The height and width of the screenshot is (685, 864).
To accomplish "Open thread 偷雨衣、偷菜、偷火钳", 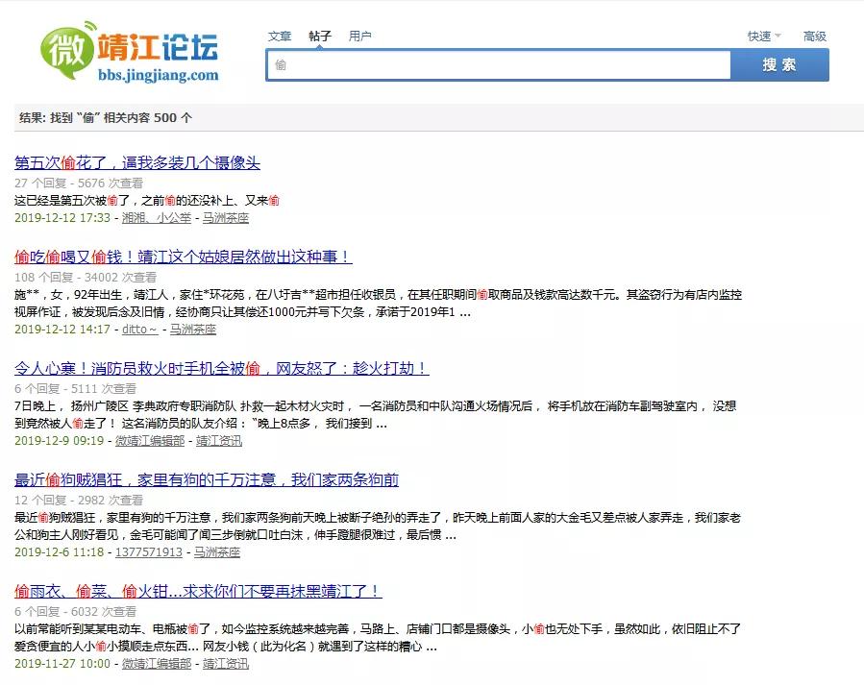I will pyautogui.click(x=196, y=591).
